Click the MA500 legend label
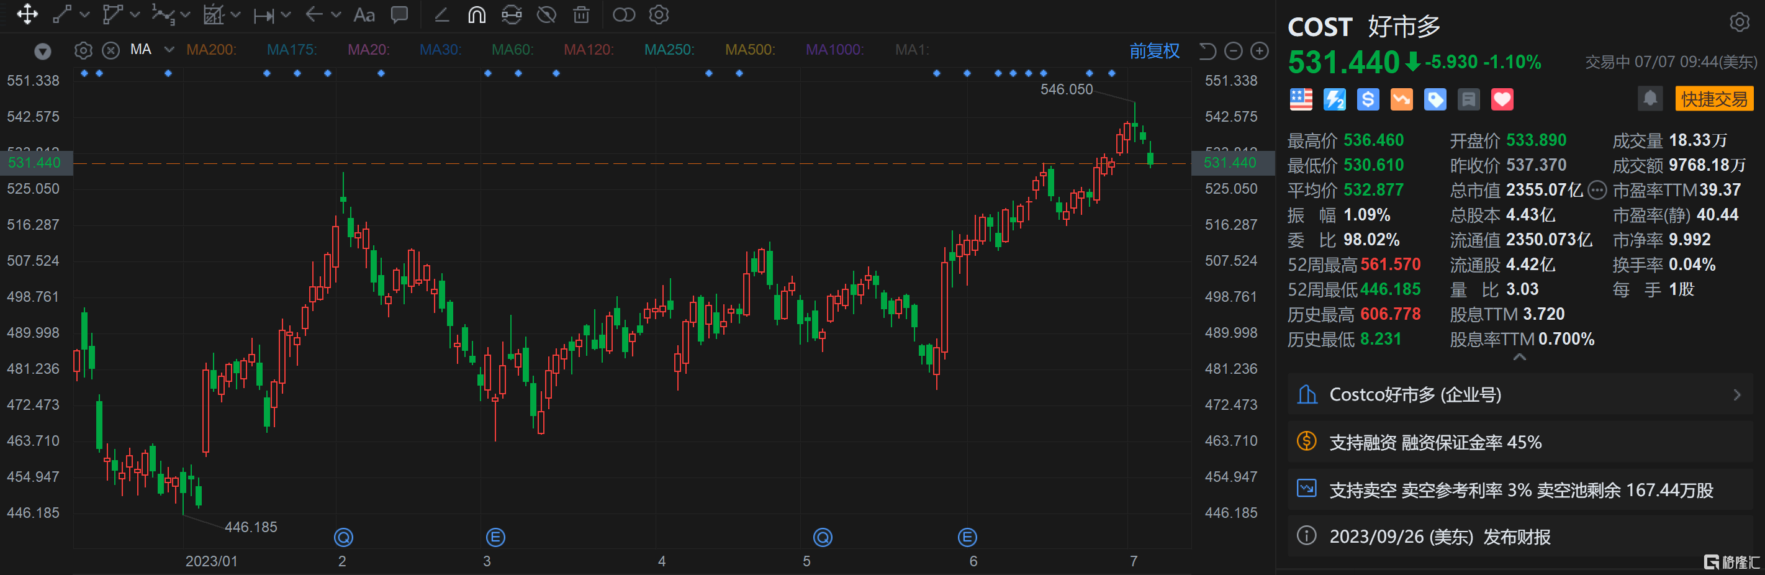 750,49
